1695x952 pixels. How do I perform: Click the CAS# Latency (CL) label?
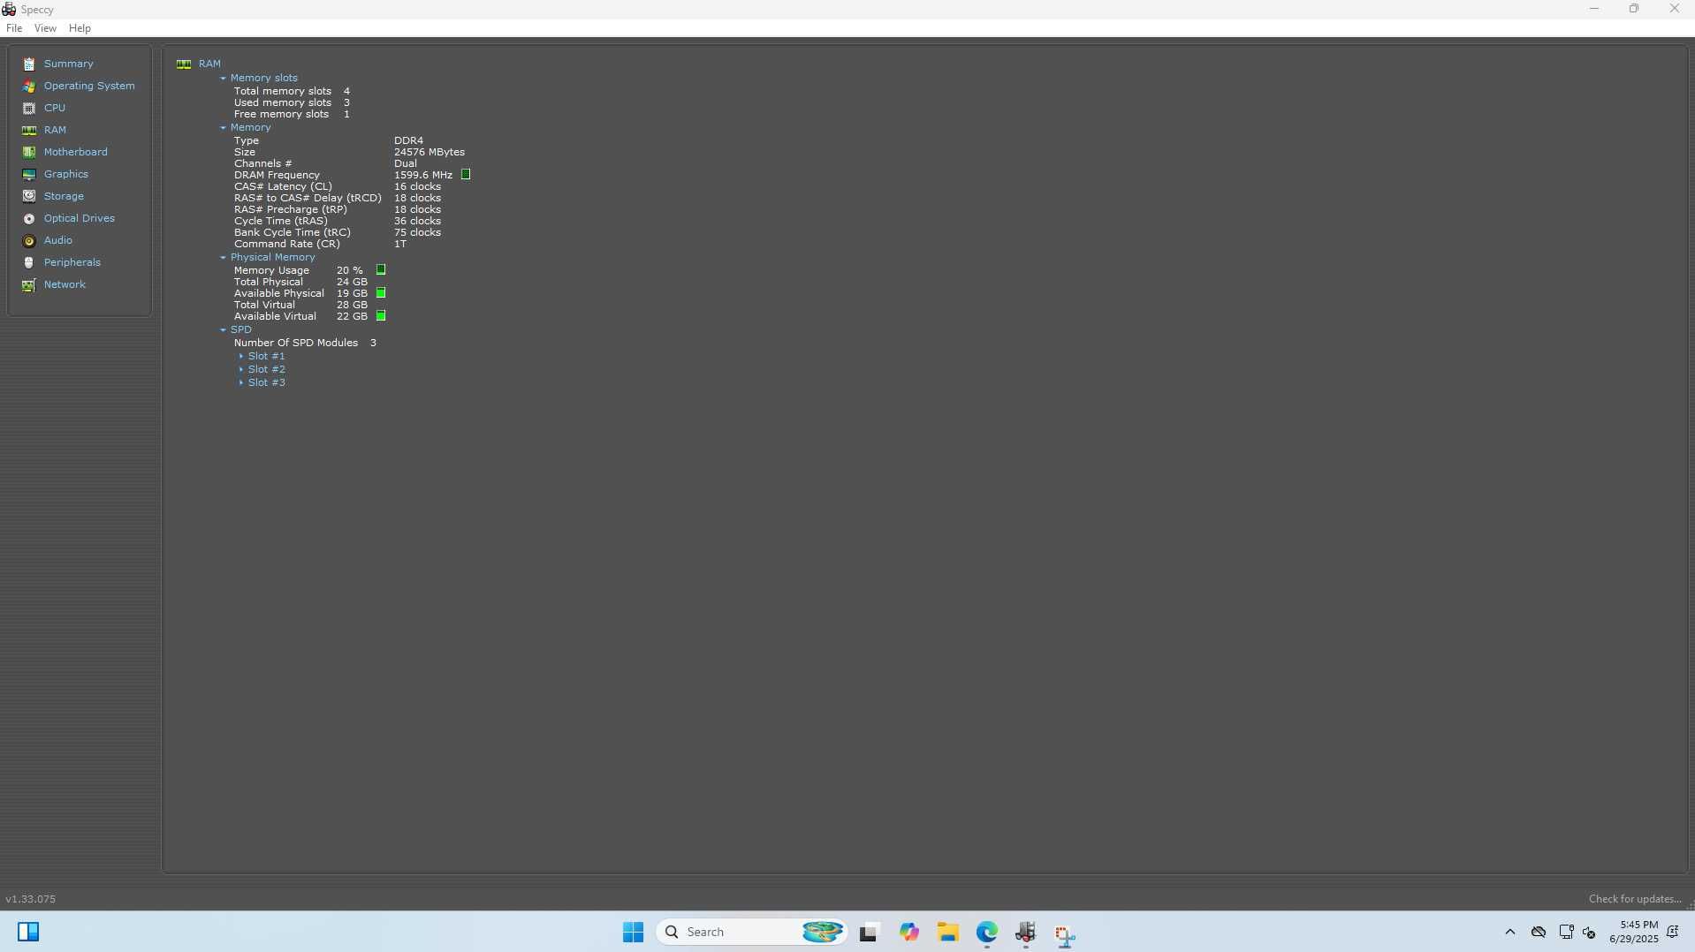(x=283, y=186)
